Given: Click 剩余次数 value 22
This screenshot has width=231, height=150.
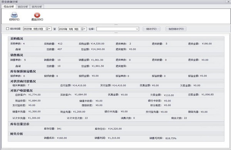Looking at the screenshot, I should coord(185,118).
